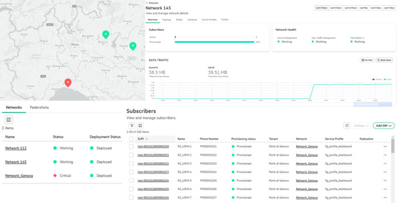The image size is (398, 203).
Task: Select the Overview tab of Network 145
Action: tap(152, 19)
